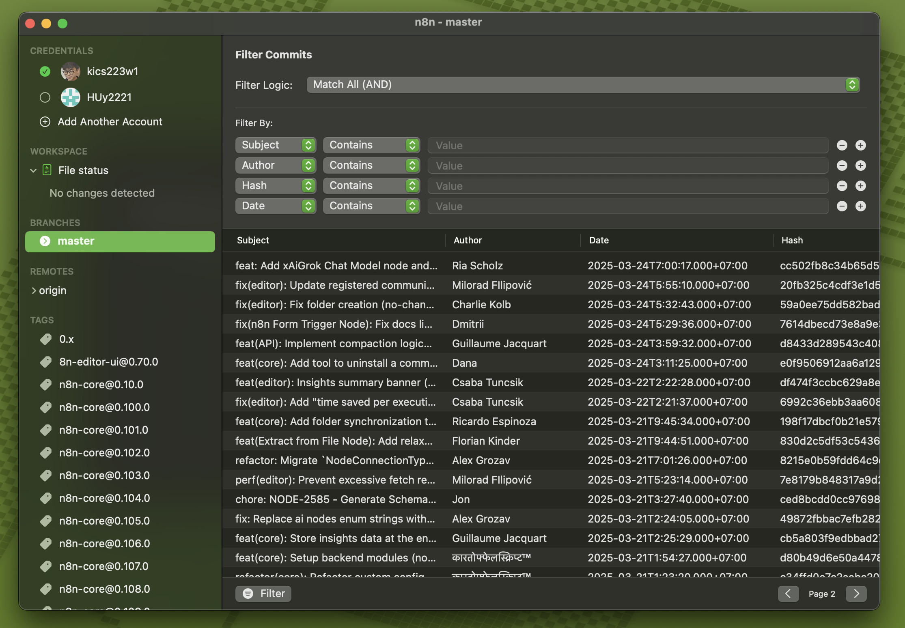Click the n8n-core@0.105.0 tag icon
Viewport: 905px width, 628px height.
[46, 521]
